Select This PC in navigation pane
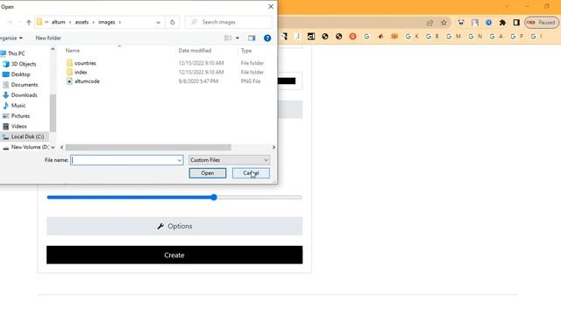Image resolution: width=561 pixels, height=315 pixels. coord(16,53)
